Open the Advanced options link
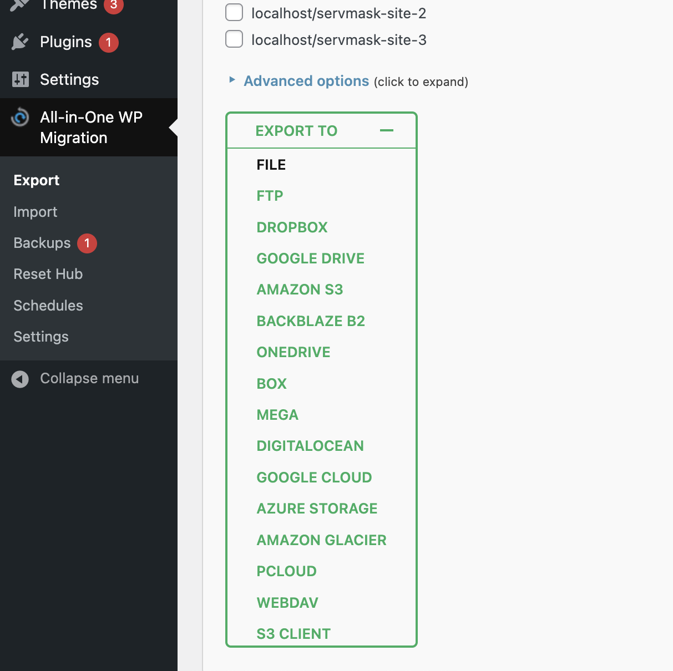The image size is (673, 671). tap(306, 81)
